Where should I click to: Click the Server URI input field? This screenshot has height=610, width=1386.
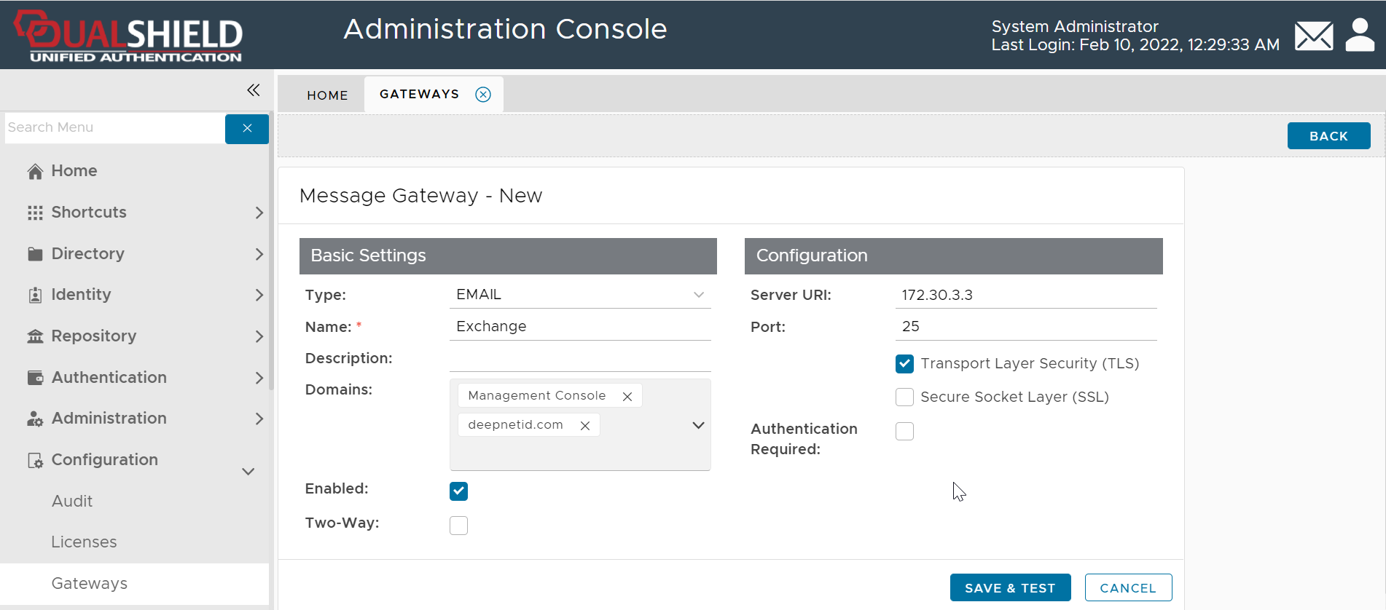[x=1025, y=295]
